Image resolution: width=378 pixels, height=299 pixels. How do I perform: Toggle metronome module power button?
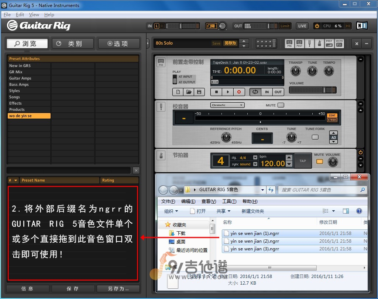click(360, 152)
